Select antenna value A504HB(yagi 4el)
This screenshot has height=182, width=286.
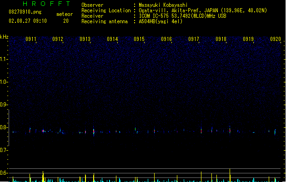pos(161,21)
